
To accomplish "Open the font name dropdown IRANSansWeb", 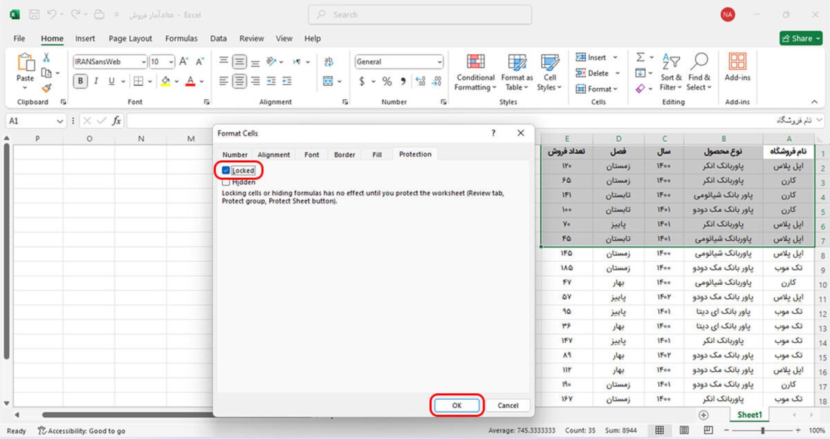I will pyautogui.click(x=144, y=62).
